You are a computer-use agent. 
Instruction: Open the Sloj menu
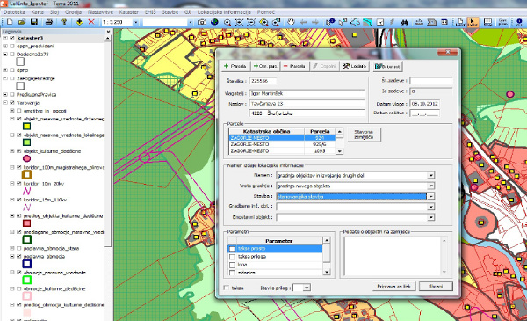click(x=54, y=12)
